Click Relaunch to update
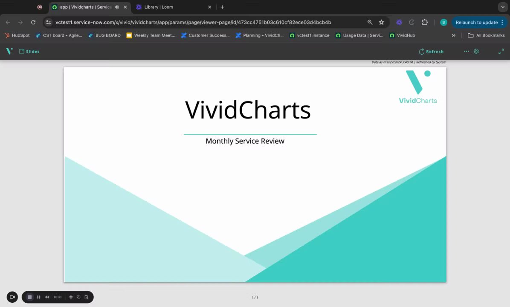This screenshot has height=307, width=510. tap(476, 23)
